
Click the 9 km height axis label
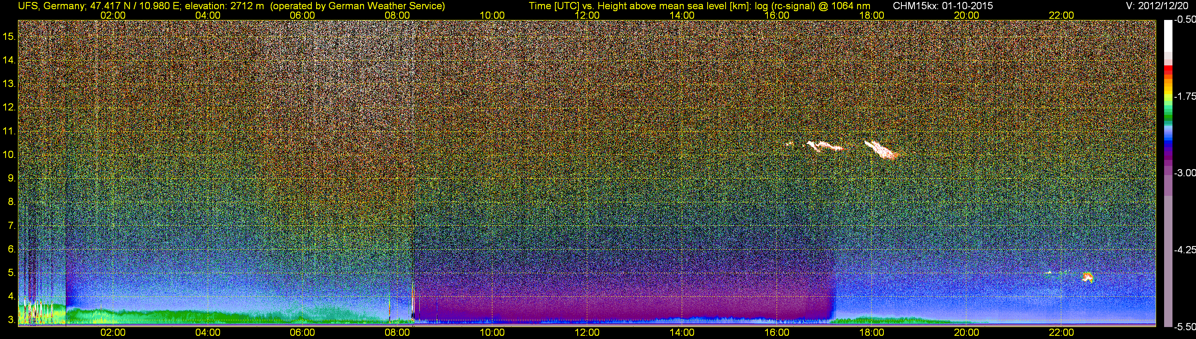[x=11, y=178]
